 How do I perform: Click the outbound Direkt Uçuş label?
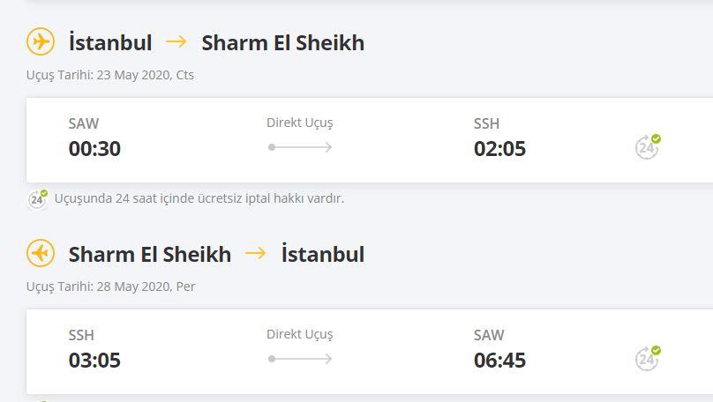pyautogui.click(x=300, y=123)
